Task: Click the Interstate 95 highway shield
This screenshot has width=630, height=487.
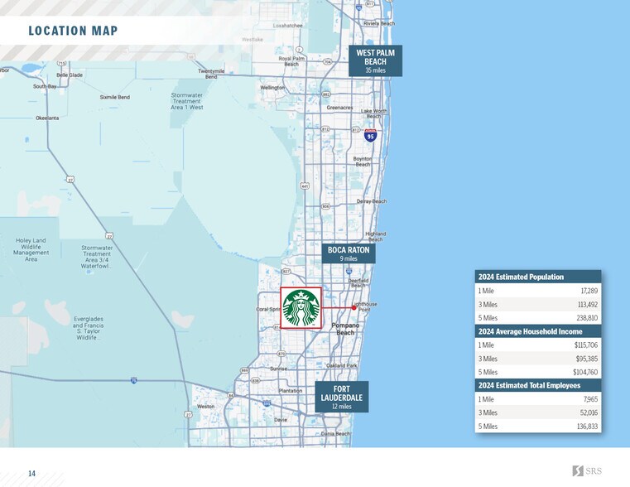Action: tap(370, 135)
